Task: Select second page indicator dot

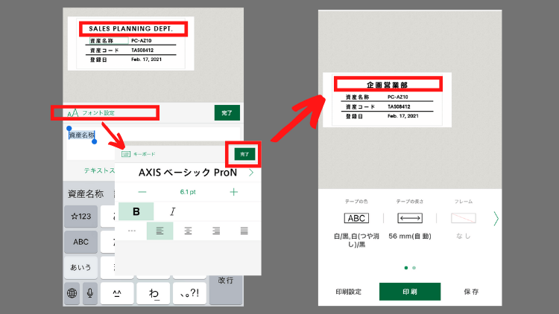Action: (414, 268)
